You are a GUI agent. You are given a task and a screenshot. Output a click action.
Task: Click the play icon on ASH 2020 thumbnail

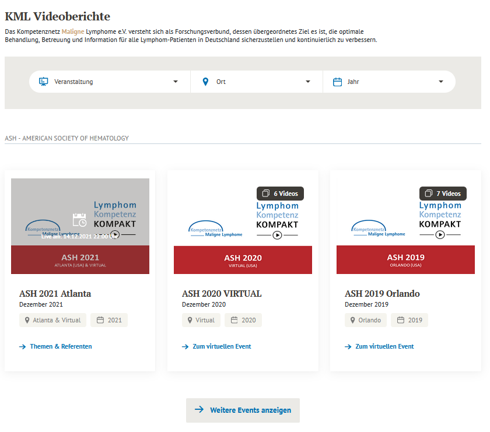[278, 235]
